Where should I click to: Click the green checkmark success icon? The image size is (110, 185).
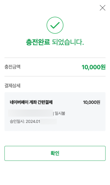pos(55,25)
